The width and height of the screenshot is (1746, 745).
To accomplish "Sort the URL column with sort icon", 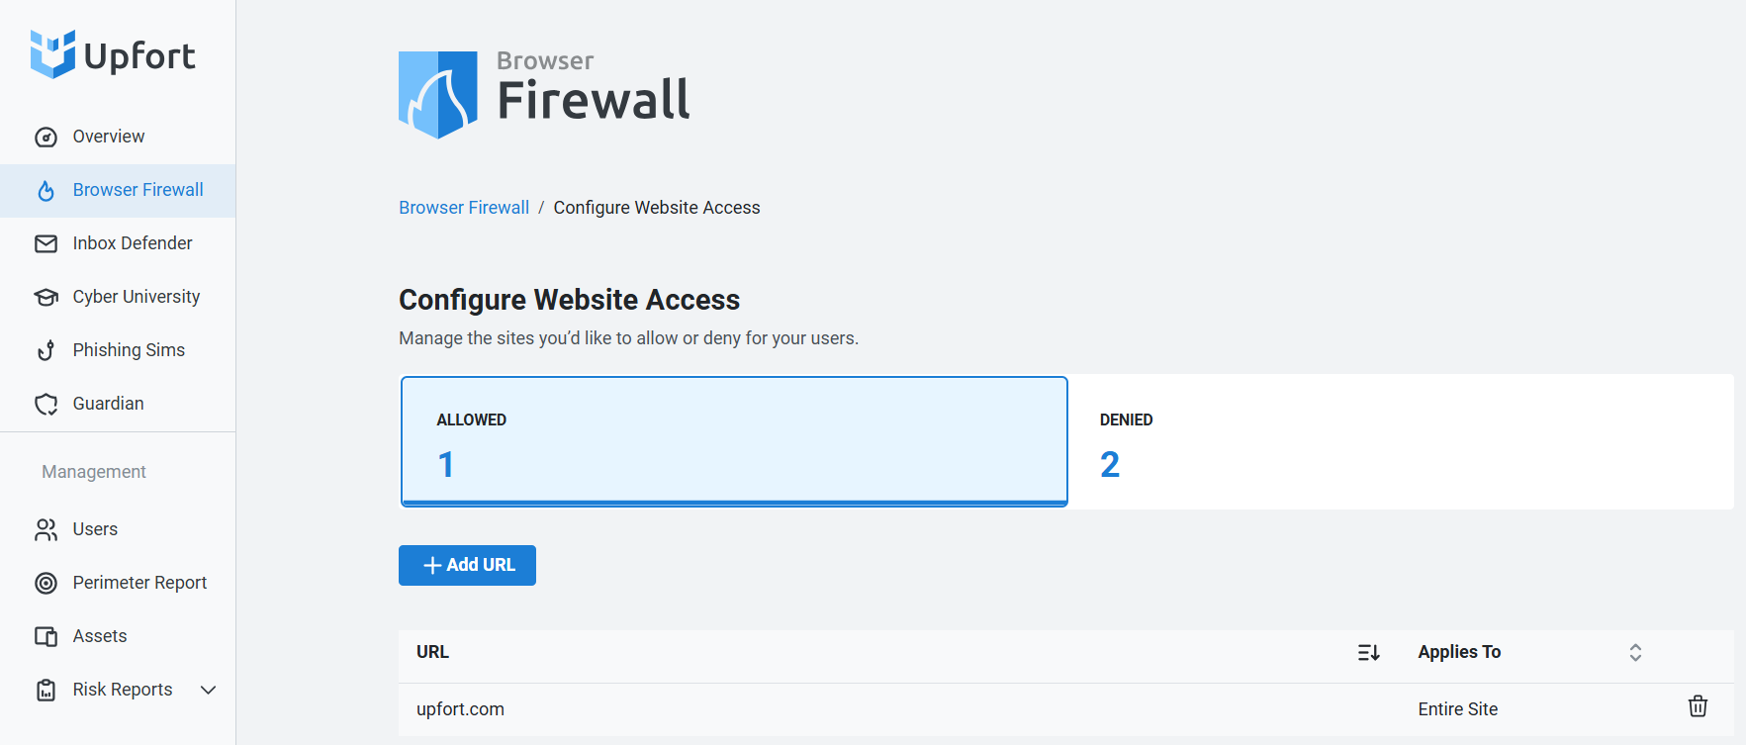I will pyautogui.click(x=1369, y=652).
